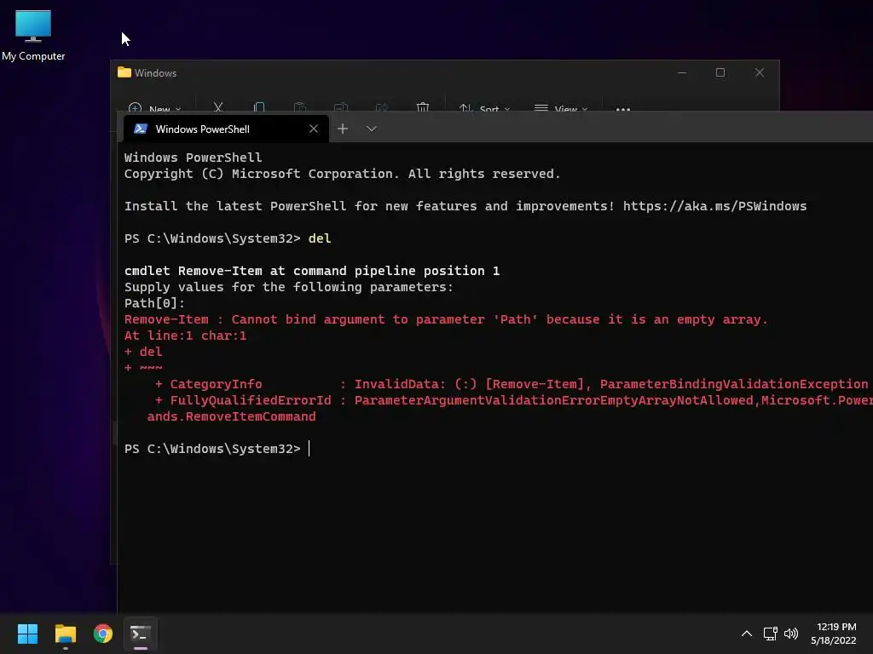Click 'cmdlet Remove-Item at command pipeline' line
Viewport: 873px width, 654px height.
[312, 271]
